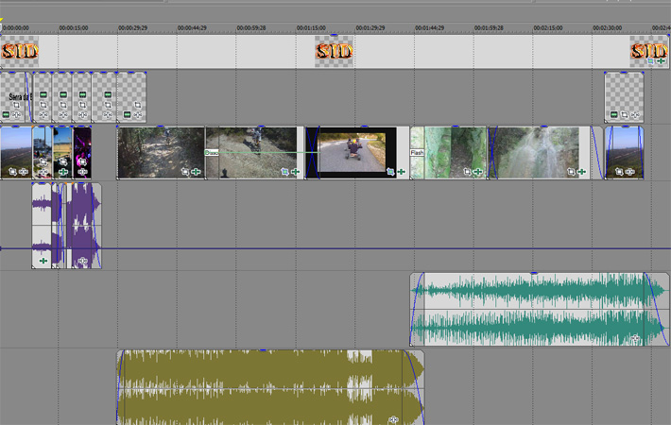Open Event FX on purple audio clip
671x425 pixels.
point(83,261)
